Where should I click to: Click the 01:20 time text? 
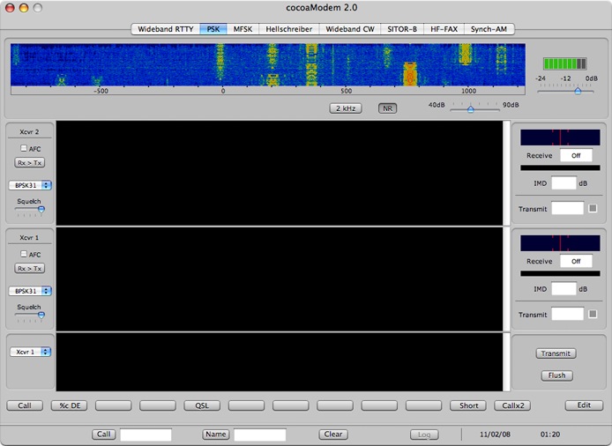[x=550, y=435]
